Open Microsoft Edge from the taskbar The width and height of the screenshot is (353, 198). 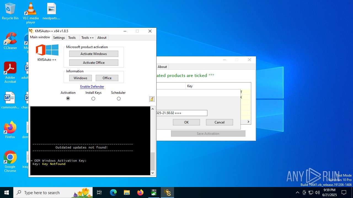coord(113,193)
